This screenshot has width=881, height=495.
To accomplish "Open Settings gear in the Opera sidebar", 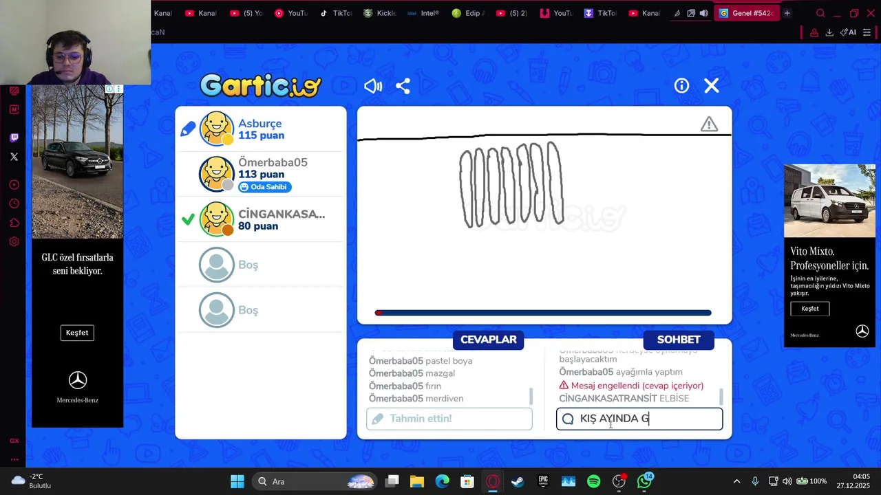I will coord(14,242).
